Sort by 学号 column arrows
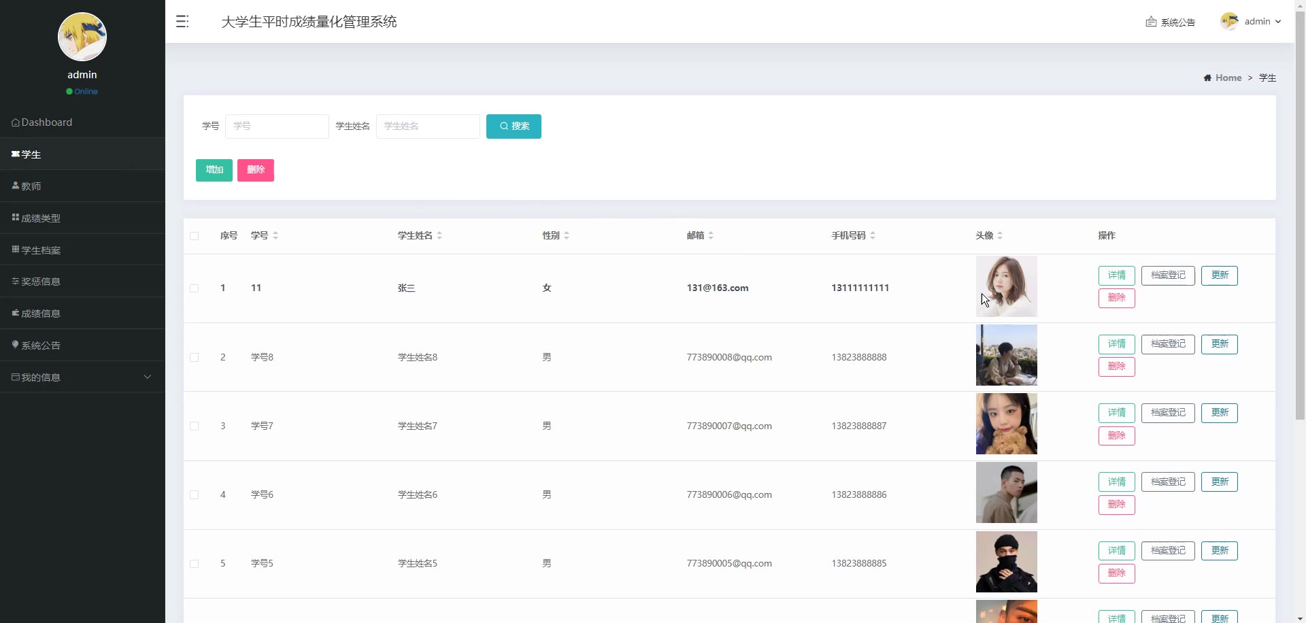1306x623 pixels. (x=275, y=236)
